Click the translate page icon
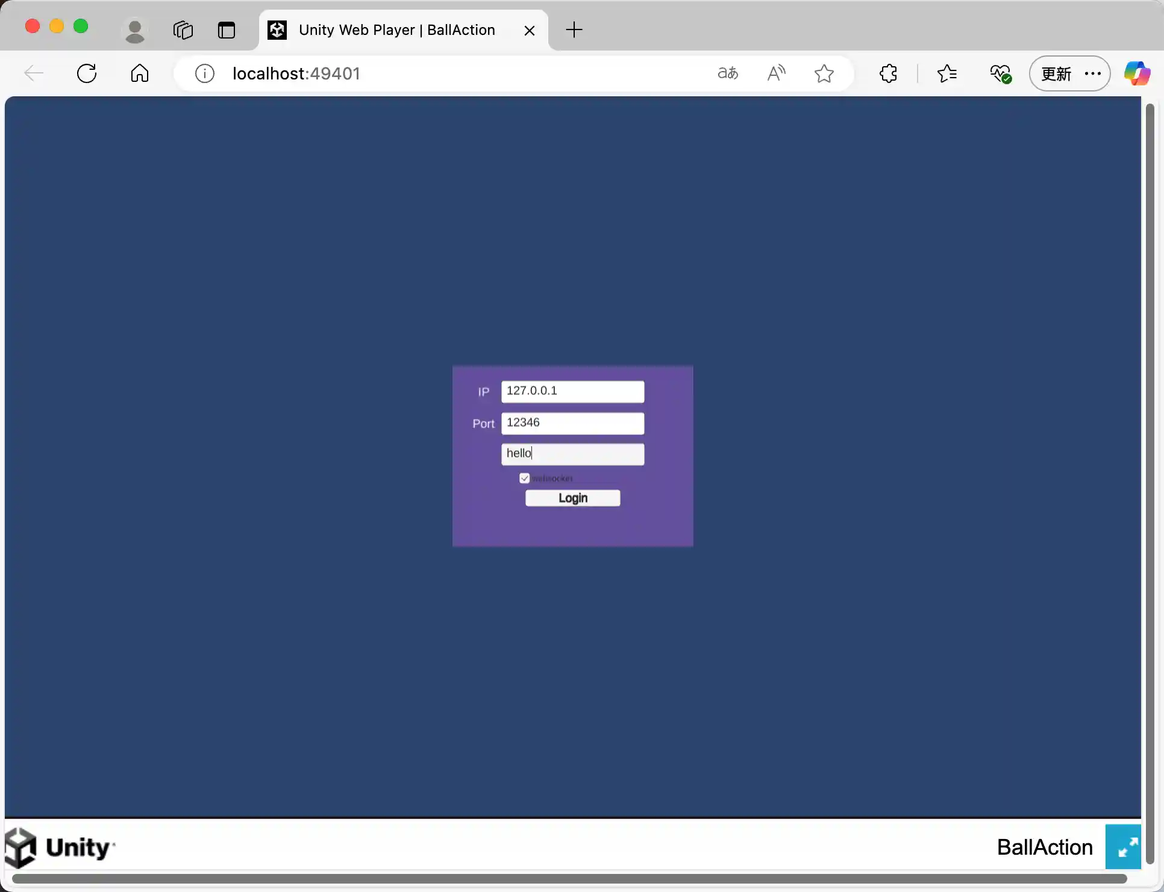 [727, 73]
